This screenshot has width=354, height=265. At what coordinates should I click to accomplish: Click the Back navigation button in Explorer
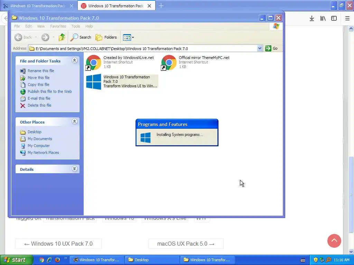(23, 37)
